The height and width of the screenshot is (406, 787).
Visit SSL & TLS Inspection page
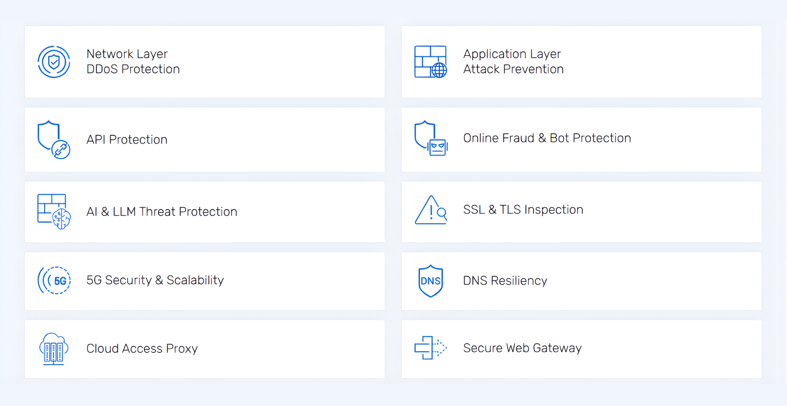click(x=523, y=210)
